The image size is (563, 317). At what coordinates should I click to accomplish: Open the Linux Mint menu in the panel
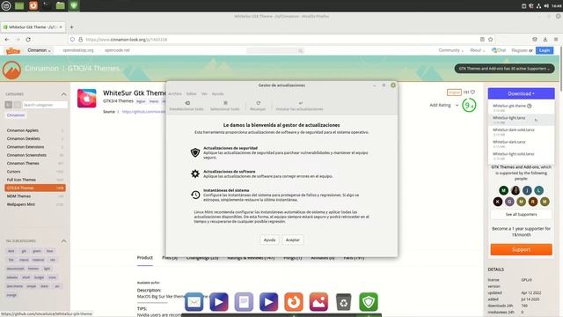6,6
